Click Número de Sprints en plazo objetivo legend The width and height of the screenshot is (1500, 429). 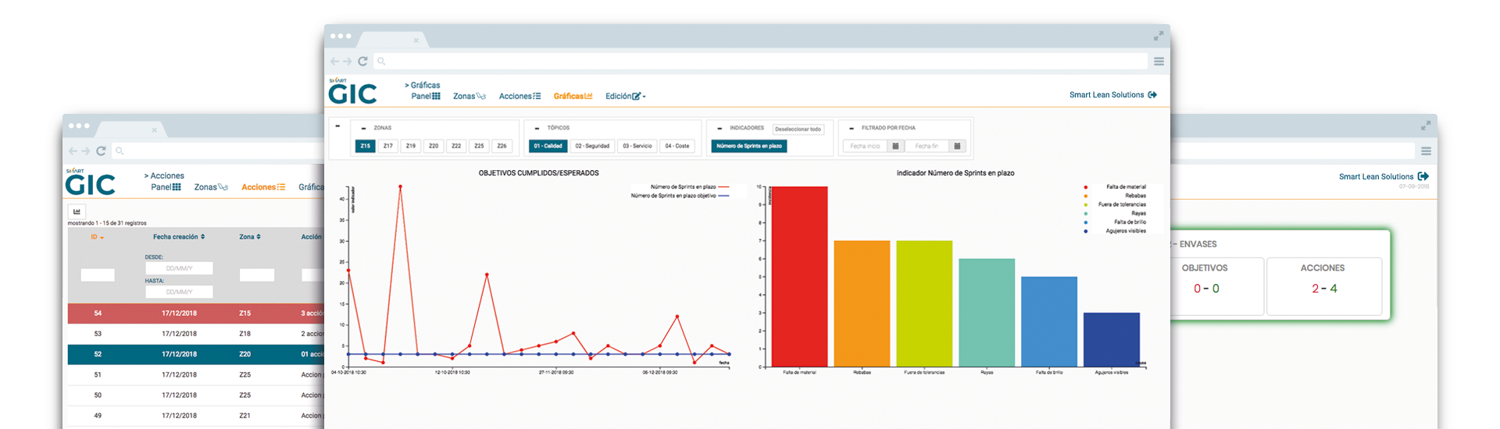(680, 196)
